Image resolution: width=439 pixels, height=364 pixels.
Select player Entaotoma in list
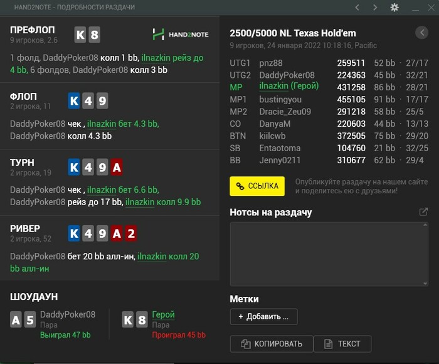pyautogui.click(x=280, y=148)
